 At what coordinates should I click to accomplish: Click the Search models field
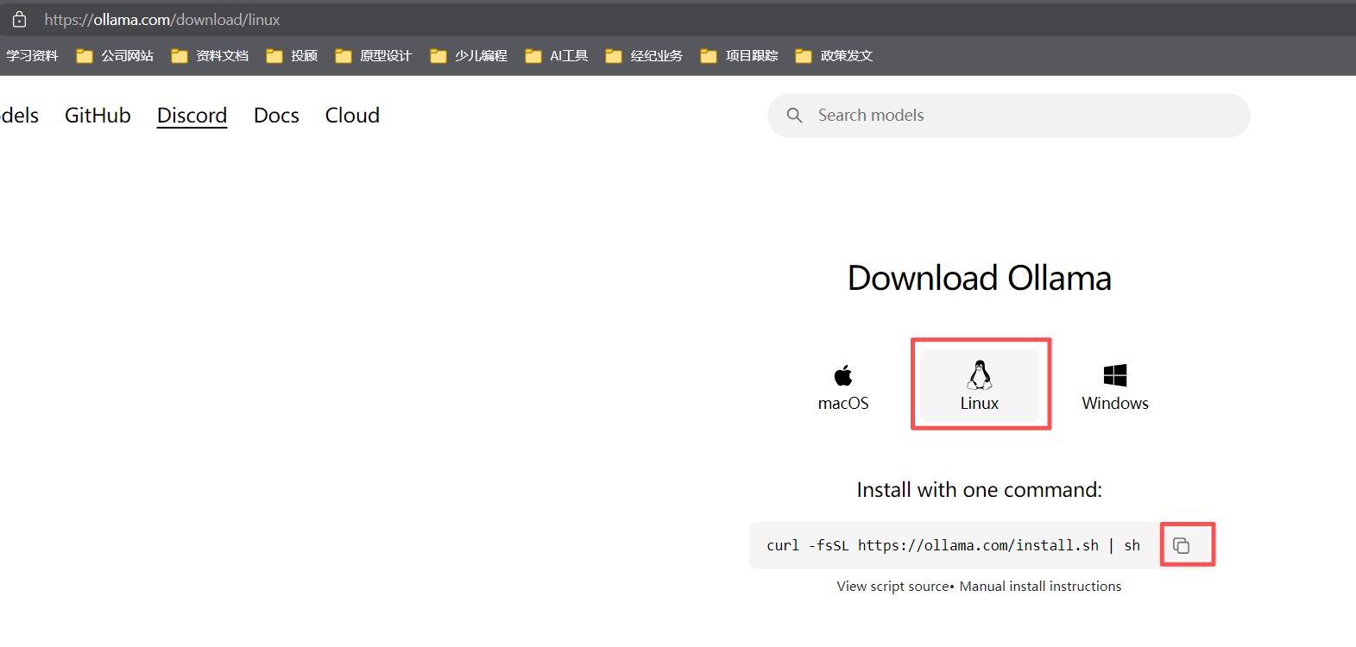1008,116
